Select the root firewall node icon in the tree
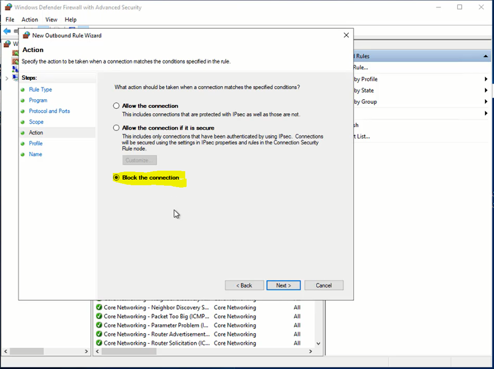The width and height of the screenshot is (494, 369). pyautogui.click(x=7, y=44)
